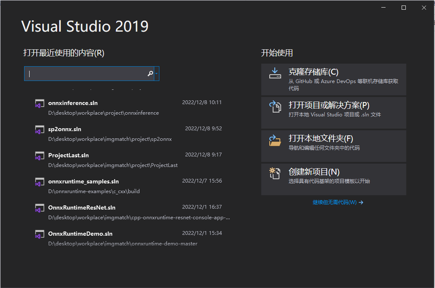Click timestamp 2022/12/8 9:52

[203, 129]
